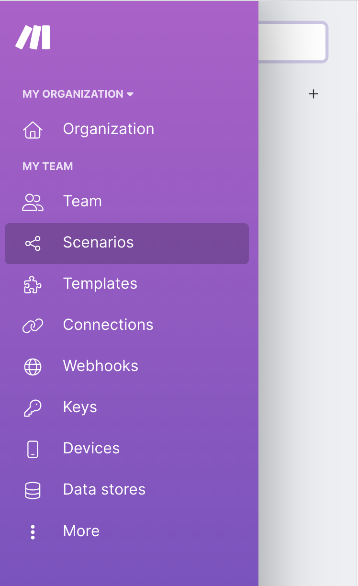Viewport: 358px width, 586px height.
Task: Click the Organization home icon
Action: [x=33, y=130]
